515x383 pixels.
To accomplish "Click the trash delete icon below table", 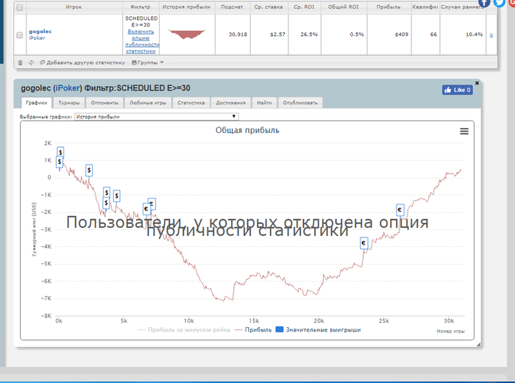I will (21, 62).
